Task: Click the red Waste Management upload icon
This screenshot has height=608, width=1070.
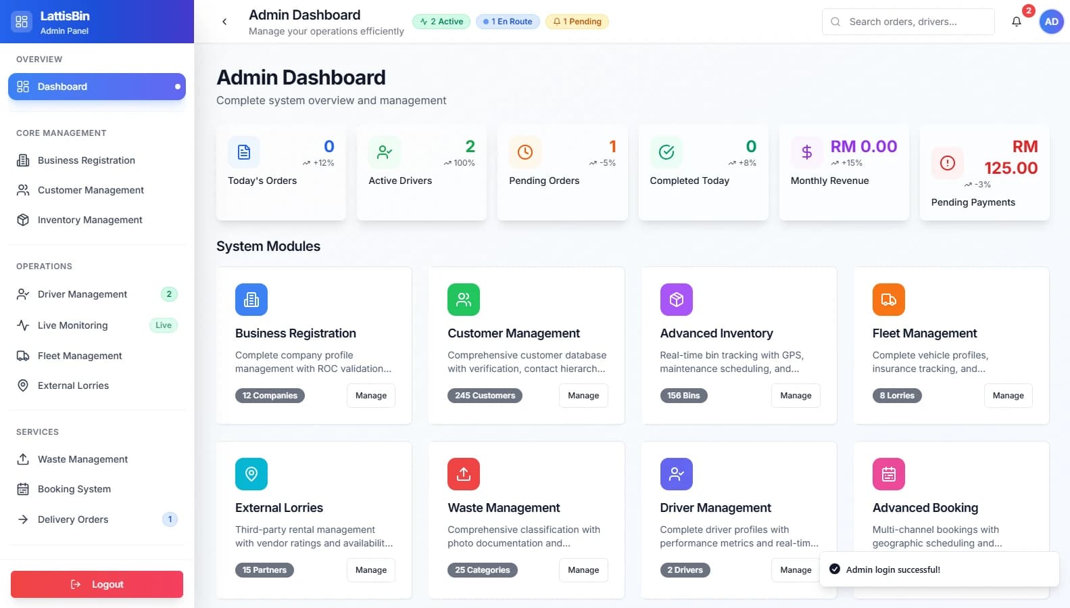Action: (x=464, y=474)
